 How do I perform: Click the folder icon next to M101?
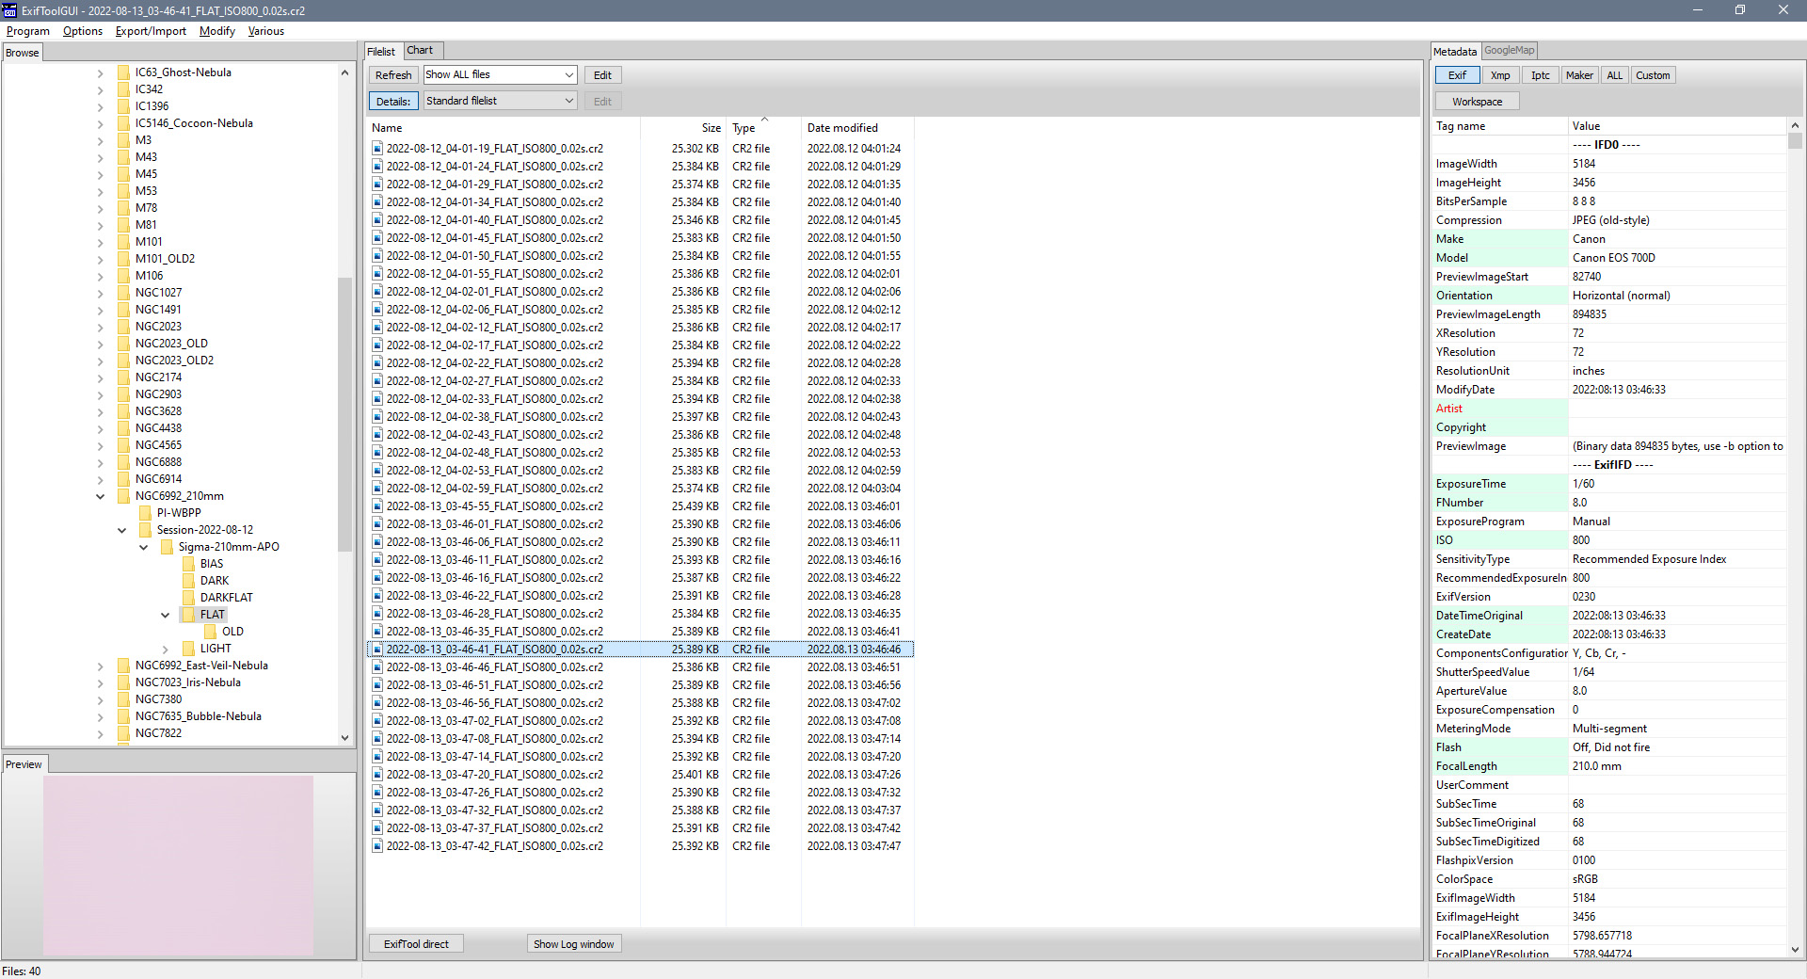tap(123, 242)
